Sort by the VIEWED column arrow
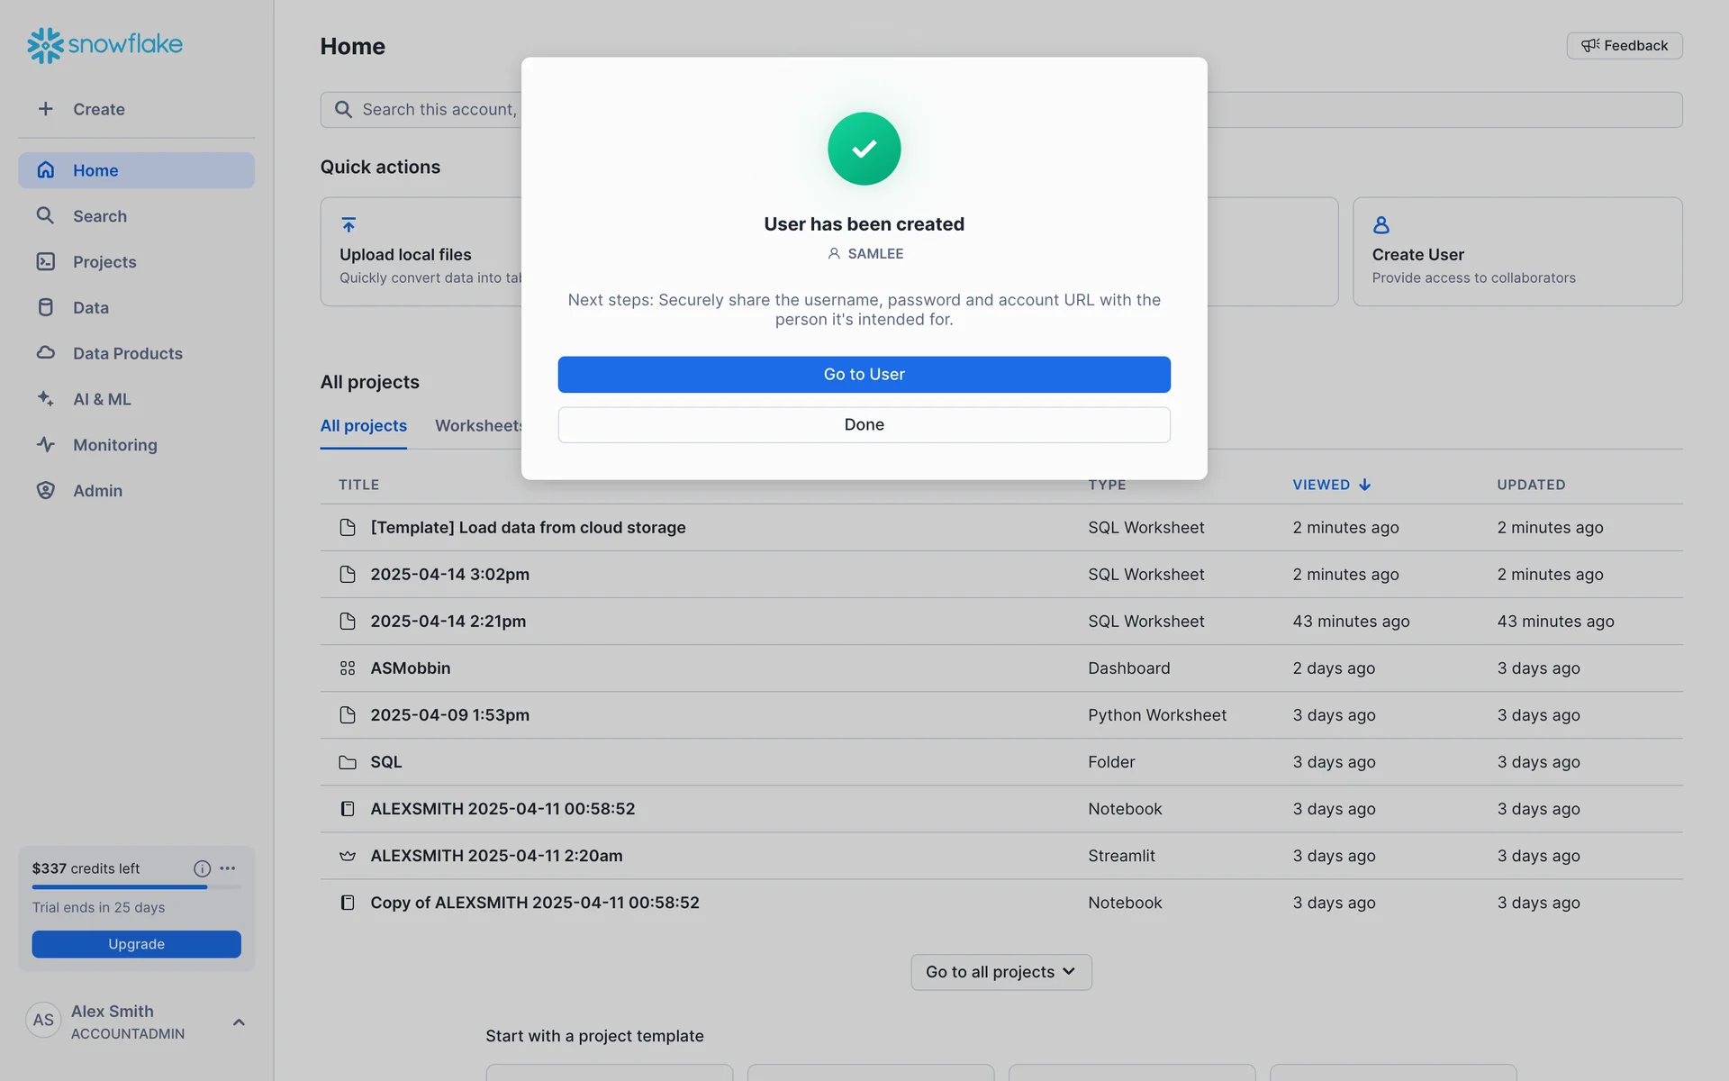This screenshot has height=1081, width=1729. point(1365,485)
